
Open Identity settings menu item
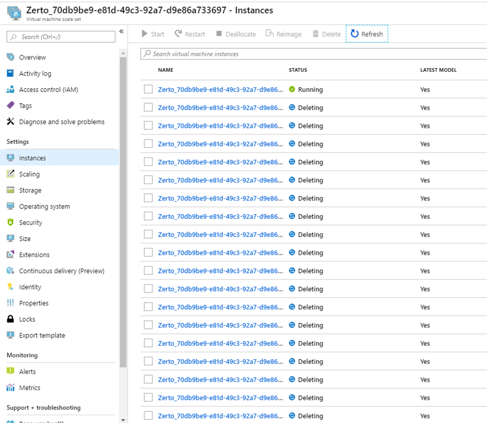point(30,287)
